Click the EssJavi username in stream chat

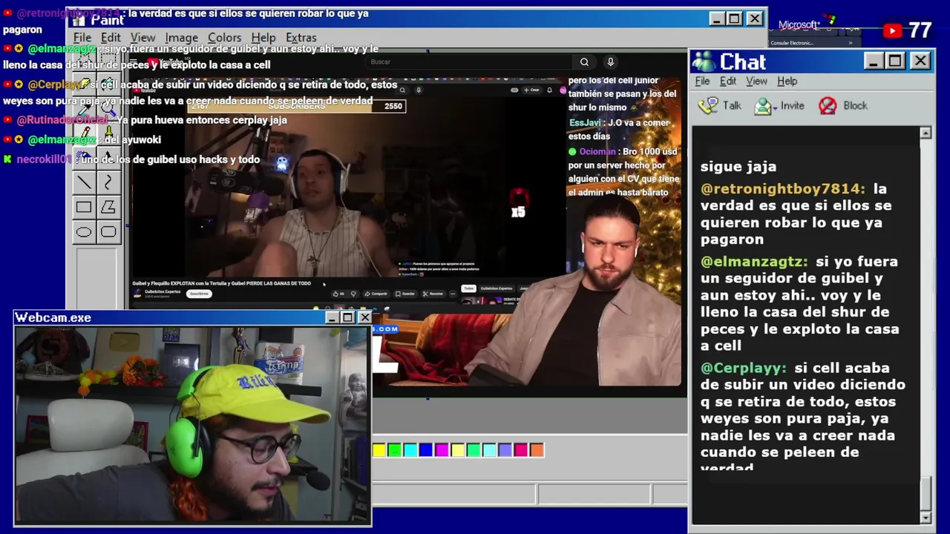click(585, 123)
